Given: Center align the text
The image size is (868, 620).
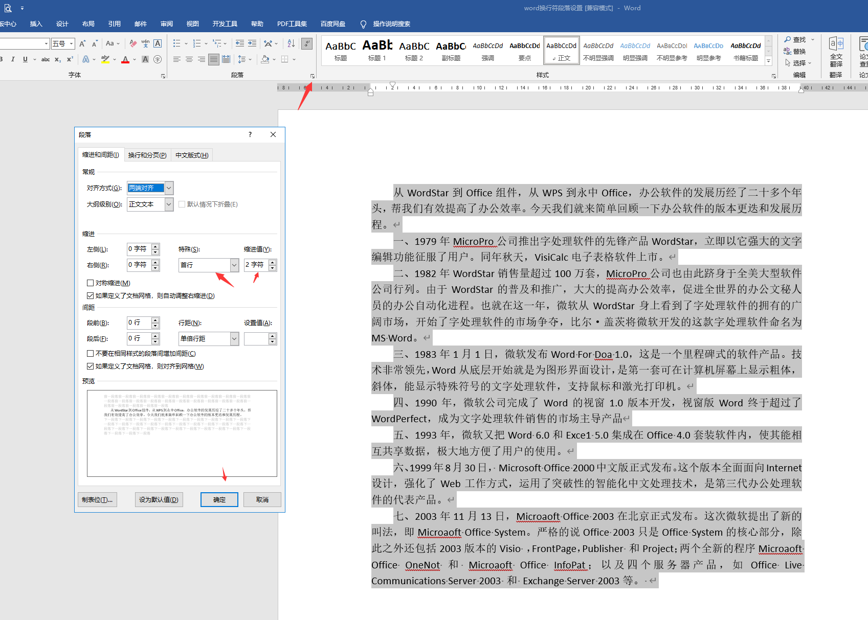Looking at the screenshot, I should pos(189,59).
